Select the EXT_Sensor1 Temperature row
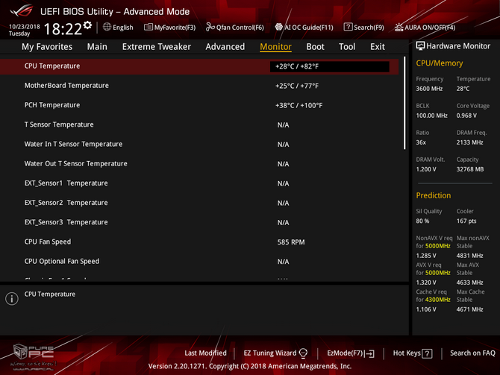The height and width of the screenshot is (375, 500). (199, 183)
